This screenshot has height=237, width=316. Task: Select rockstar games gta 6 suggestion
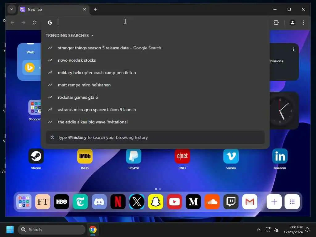(155, 97)
